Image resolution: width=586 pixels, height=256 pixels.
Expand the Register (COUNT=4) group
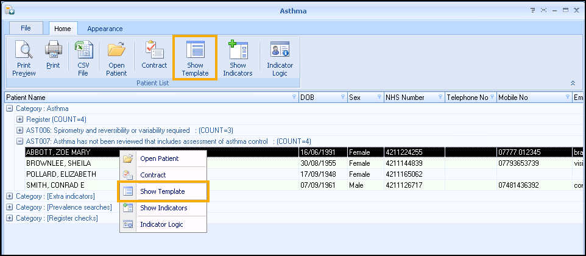[x=20, y=119]
